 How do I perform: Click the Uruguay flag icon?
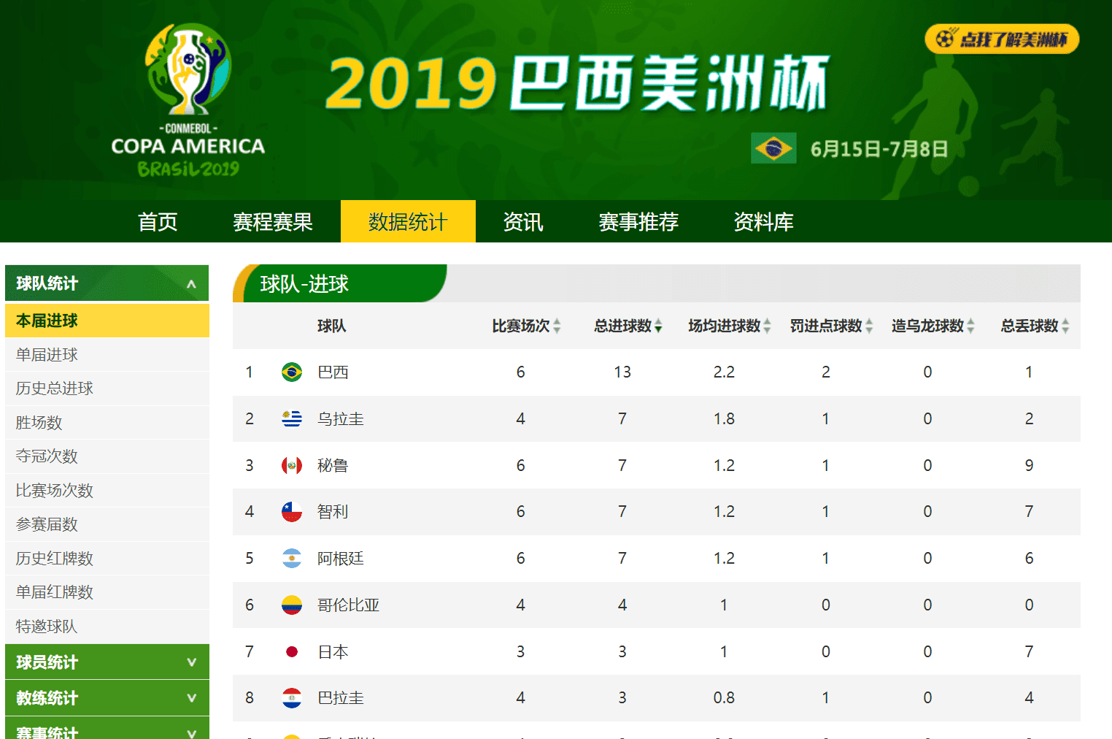point(292,419)
